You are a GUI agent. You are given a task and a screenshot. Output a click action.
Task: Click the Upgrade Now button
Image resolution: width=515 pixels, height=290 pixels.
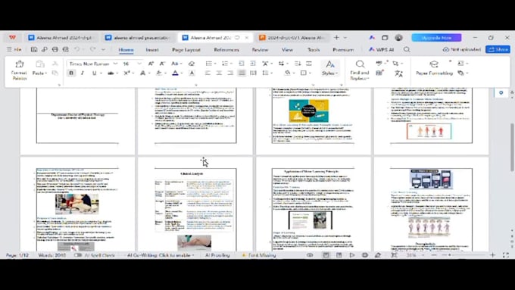[436, 38]
